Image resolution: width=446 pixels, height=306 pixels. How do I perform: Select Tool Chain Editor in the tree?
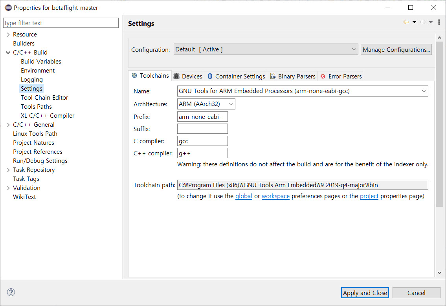(x=44, y=98)
